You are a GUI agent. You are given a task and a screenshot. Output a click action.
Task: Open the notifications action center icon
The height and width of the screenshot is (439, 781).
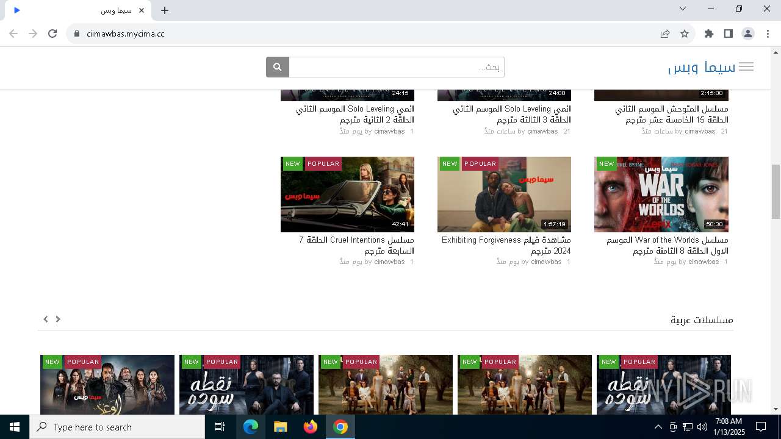coord(761,427)
